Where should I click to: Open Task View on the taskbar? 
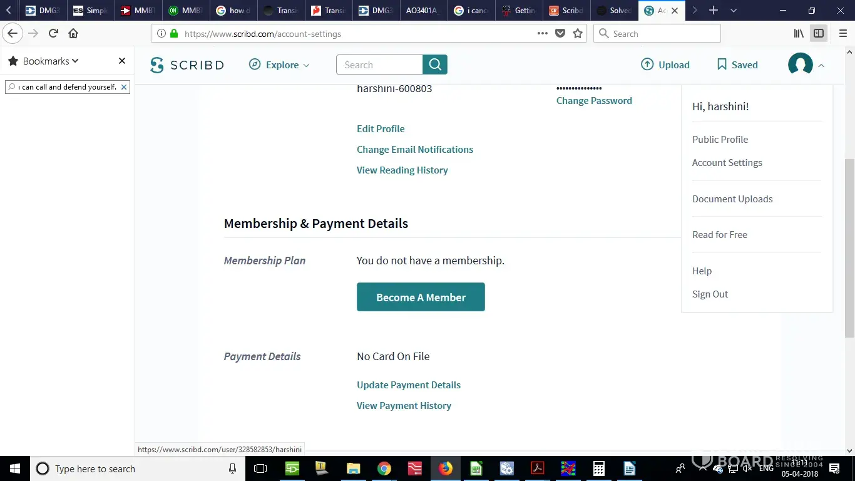click(x=260, y=468)
